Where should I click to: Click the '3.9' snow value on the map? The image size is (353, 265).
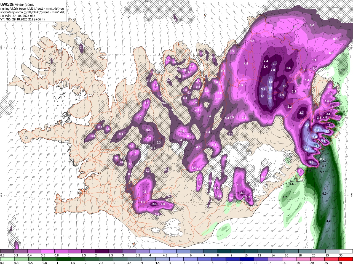[x=271, y=82]
